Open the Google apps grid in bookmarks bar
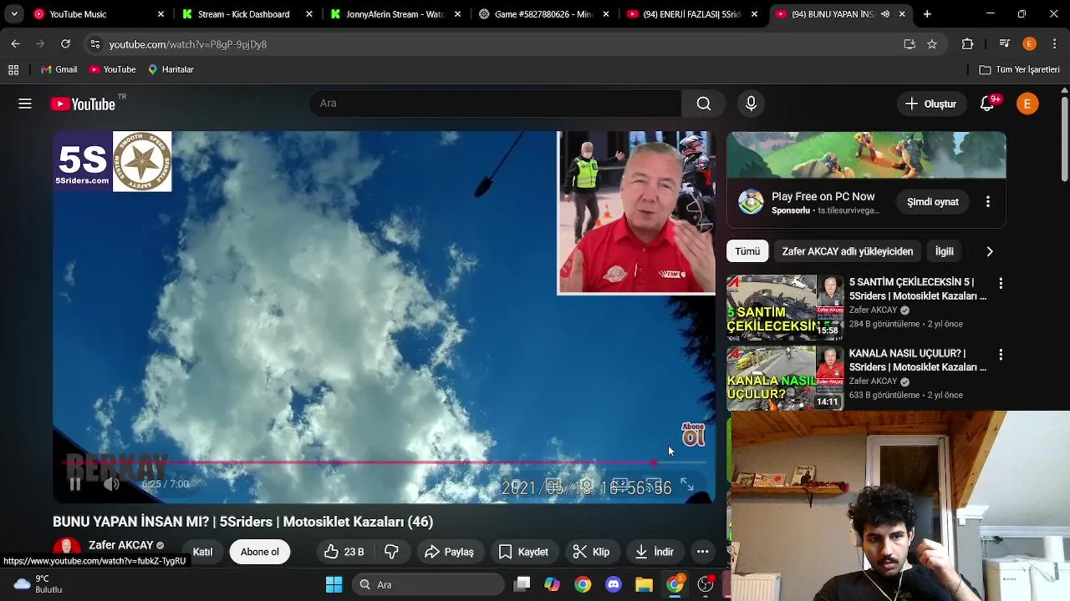The height and width of the screenshot is (601, 1070). 13,70
